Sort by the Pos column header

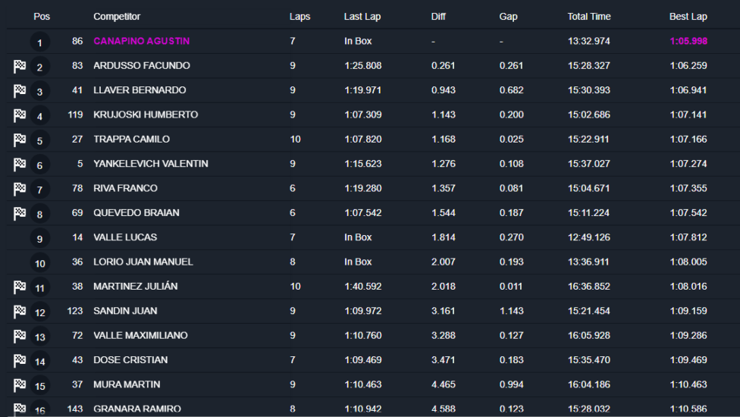point(42,17)
